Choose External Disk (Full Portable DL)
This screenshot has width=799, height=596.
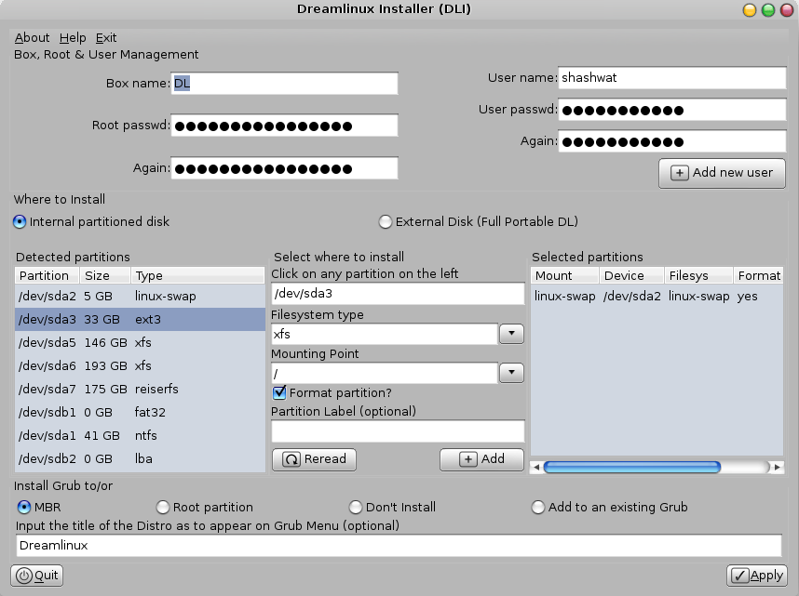click(x=386, y=222)
